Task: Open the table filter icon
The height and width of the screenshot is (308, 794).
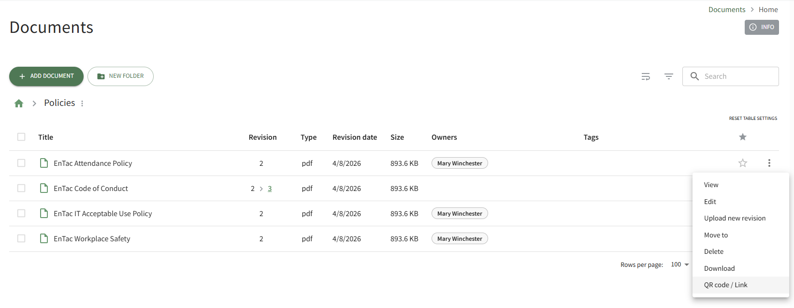Action: [669, 76]
